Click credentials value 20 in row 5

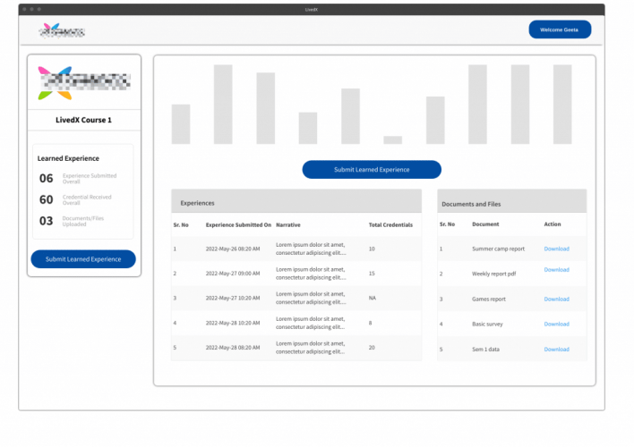(372, 348)
